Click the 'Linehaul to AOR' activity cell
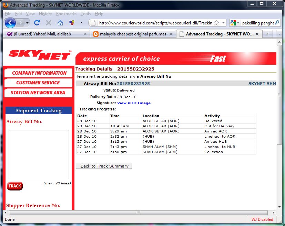 tap(230, 137)
